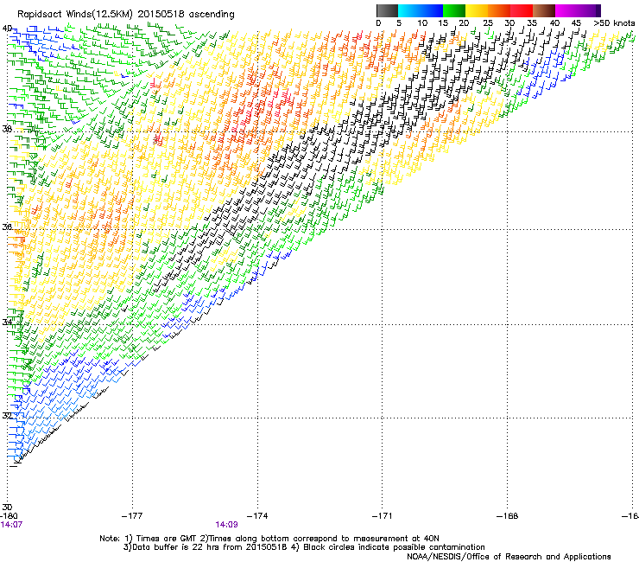Image resolution: width=639 pixels, height=562 pixels.
Task: Click the red 30-35 knots legend swatch
Action: [x=522, y=10]
